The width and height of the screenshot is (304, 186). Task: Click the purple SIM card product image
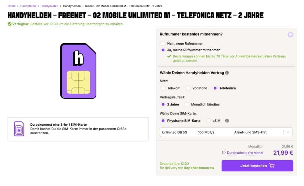click(78, 71)
